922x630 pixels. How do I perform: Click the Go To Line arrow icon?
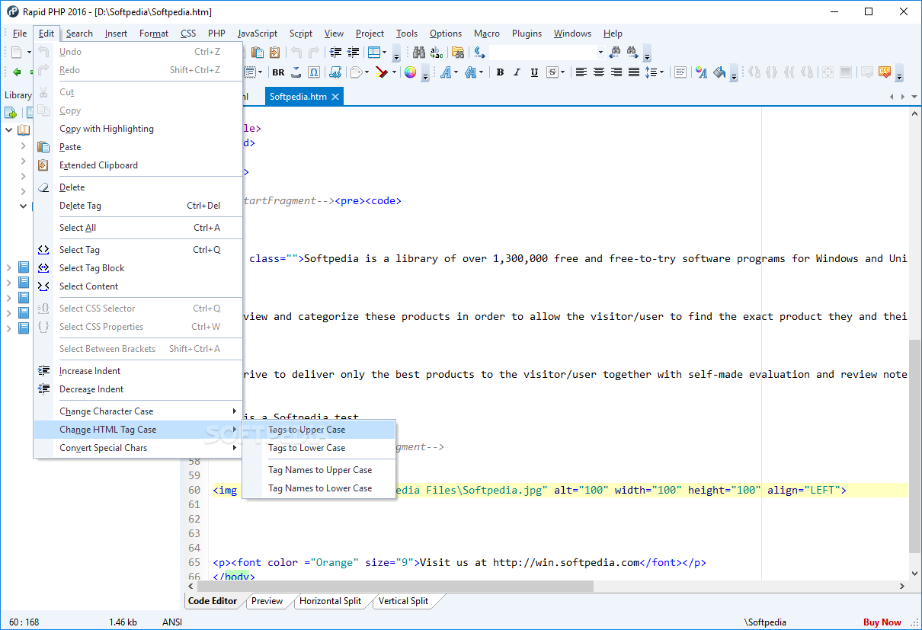click(479, 53)
